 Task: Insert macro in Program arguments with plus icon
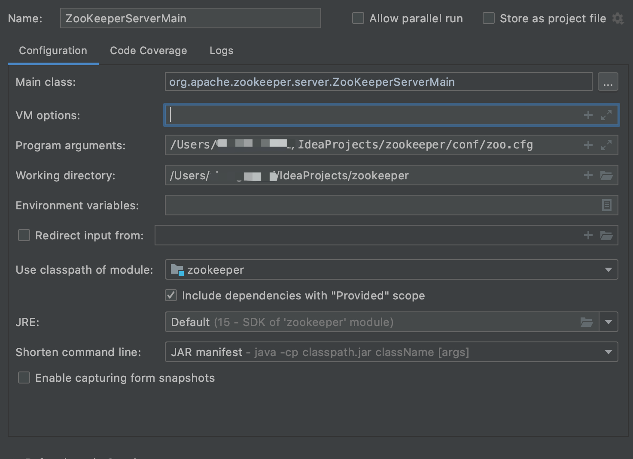[x=588, y=145]
